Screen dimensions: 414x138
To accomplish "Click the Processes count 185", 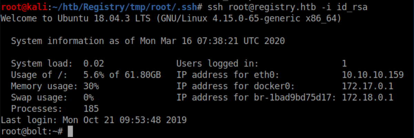I will click(91, 109).
